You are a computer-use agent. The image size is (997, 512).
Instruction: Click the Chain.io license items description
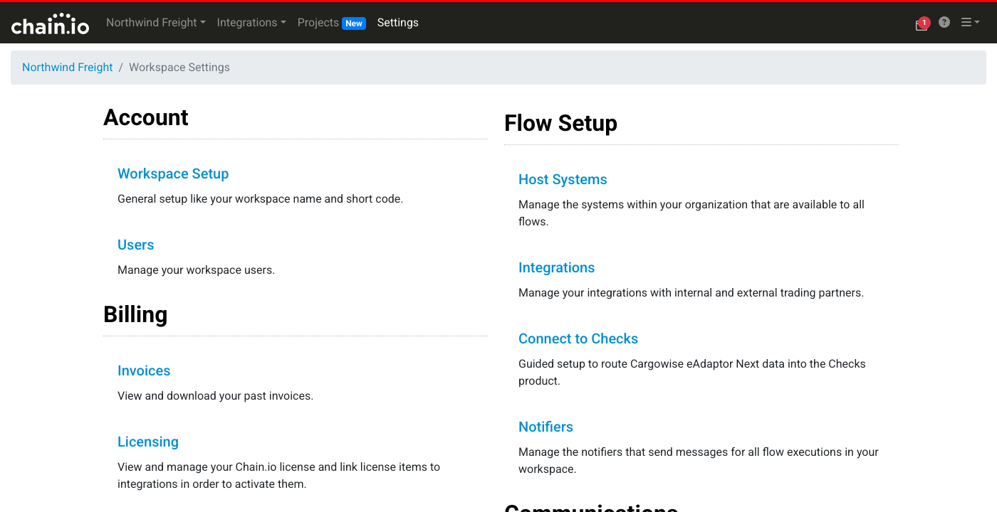coord(278,476)
